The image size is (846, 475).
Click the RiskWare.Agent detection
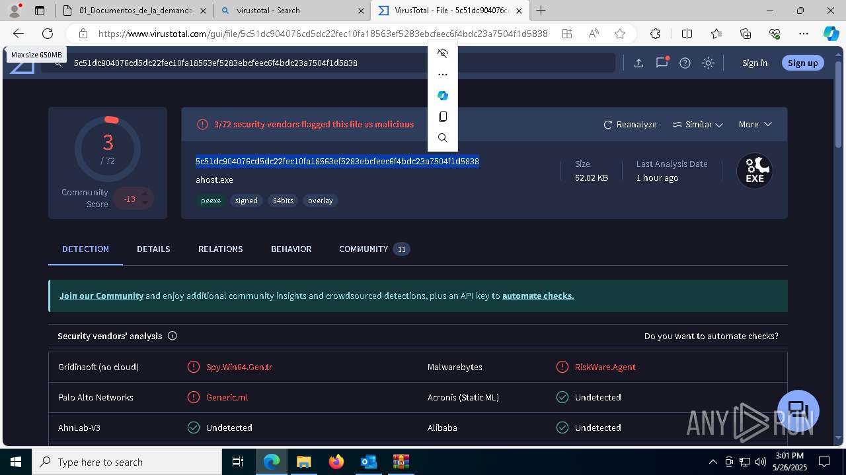(605, 367)
